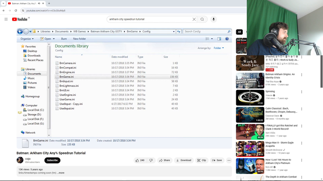
Task: Open site information icon in address bar
Action: click(23, 11)
